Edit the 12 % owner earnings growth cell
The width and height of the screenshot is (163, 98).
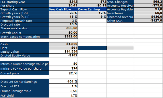(x=92, y=13)
